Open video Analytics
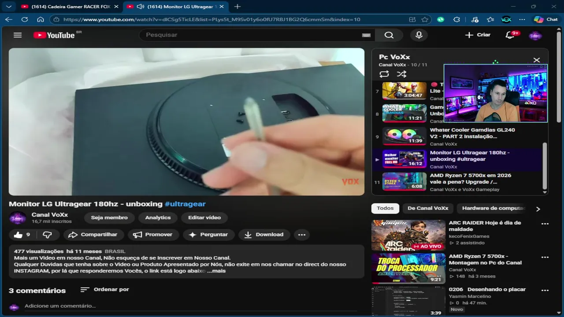The width and height of the screenshot is (564, 317). coord(158,217)
